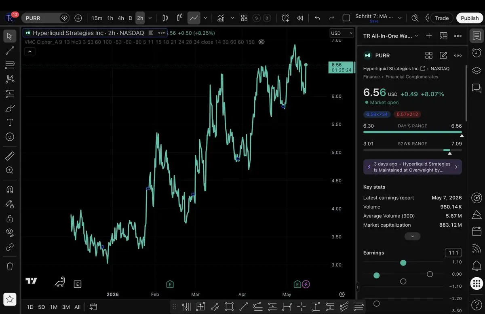The height and width of the screenshot is (314, 485).
Task: Switch to the 15m timeframe
Action: pyautogui.click(x=97, y=18)
